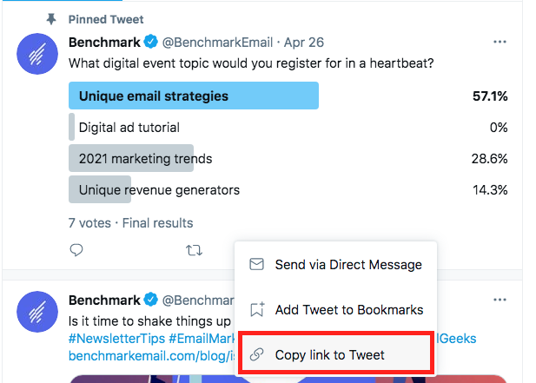Click the Unique email strategies poll bar
Viewport: 536px width, 383px height.
point(193,96)
